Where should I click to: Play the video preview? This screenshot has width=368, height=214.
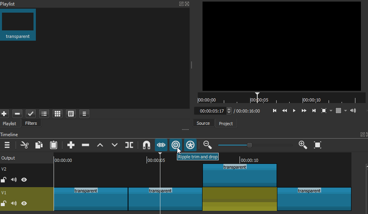tap(294, 111)
